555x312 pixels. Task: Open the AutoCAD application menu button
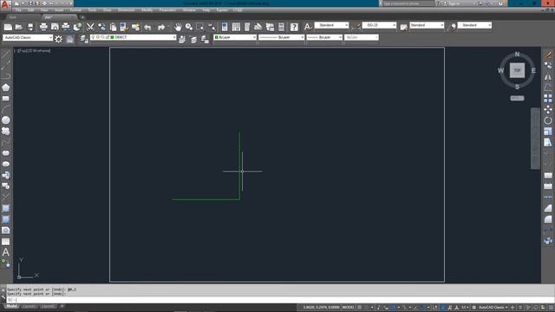5,4
